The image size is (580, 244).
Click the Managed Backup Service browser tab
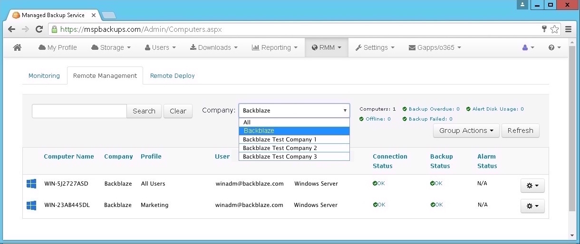(x=54, y=15)
